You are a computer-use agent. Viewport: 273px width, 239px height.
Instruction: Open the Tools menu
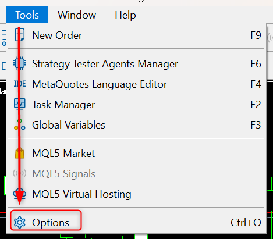[x=27, y=15]
